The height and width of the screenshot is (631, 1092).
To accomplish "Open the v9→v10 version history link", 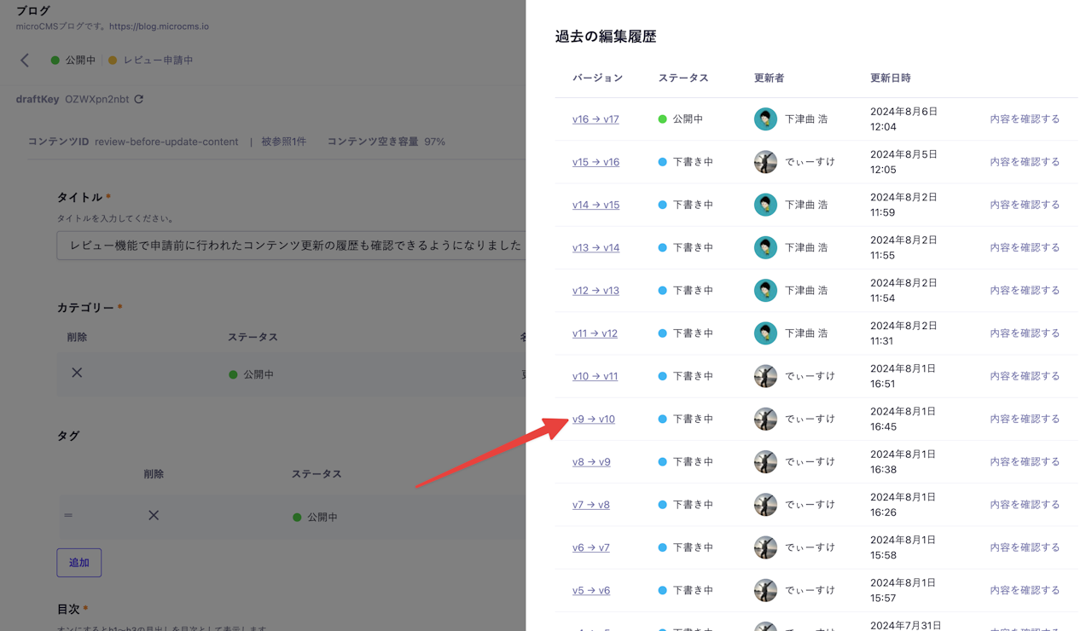I will coord(593,419).
